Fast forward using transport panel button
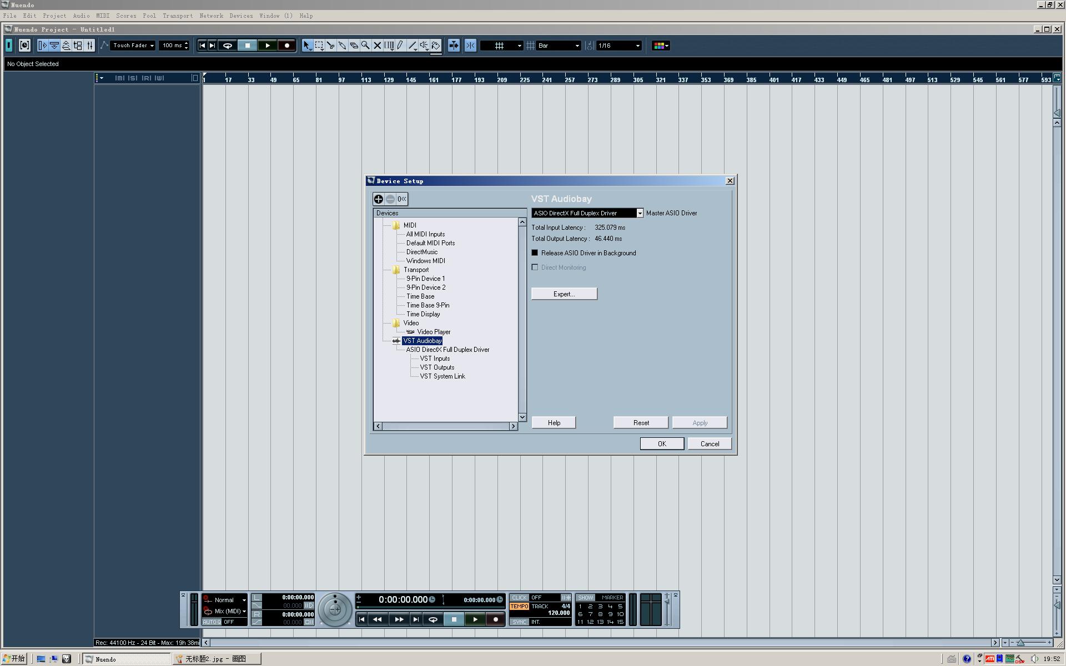1066x666 pixels. (x=399, y=619)
